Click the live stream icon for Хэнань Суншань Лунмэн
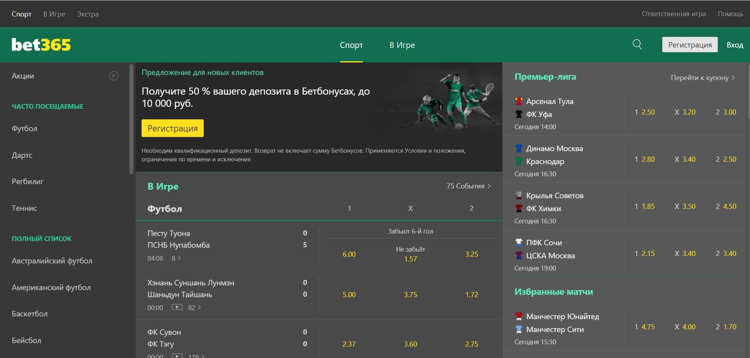Screen dimensions: 750x358 pos(177,307)
